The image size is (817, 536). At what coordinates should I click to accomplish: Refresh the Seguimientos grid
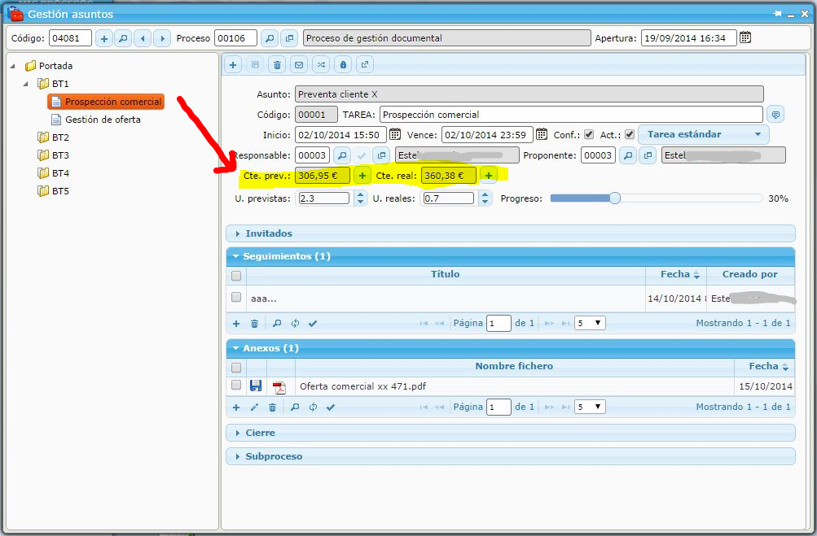tap(295, 324)
